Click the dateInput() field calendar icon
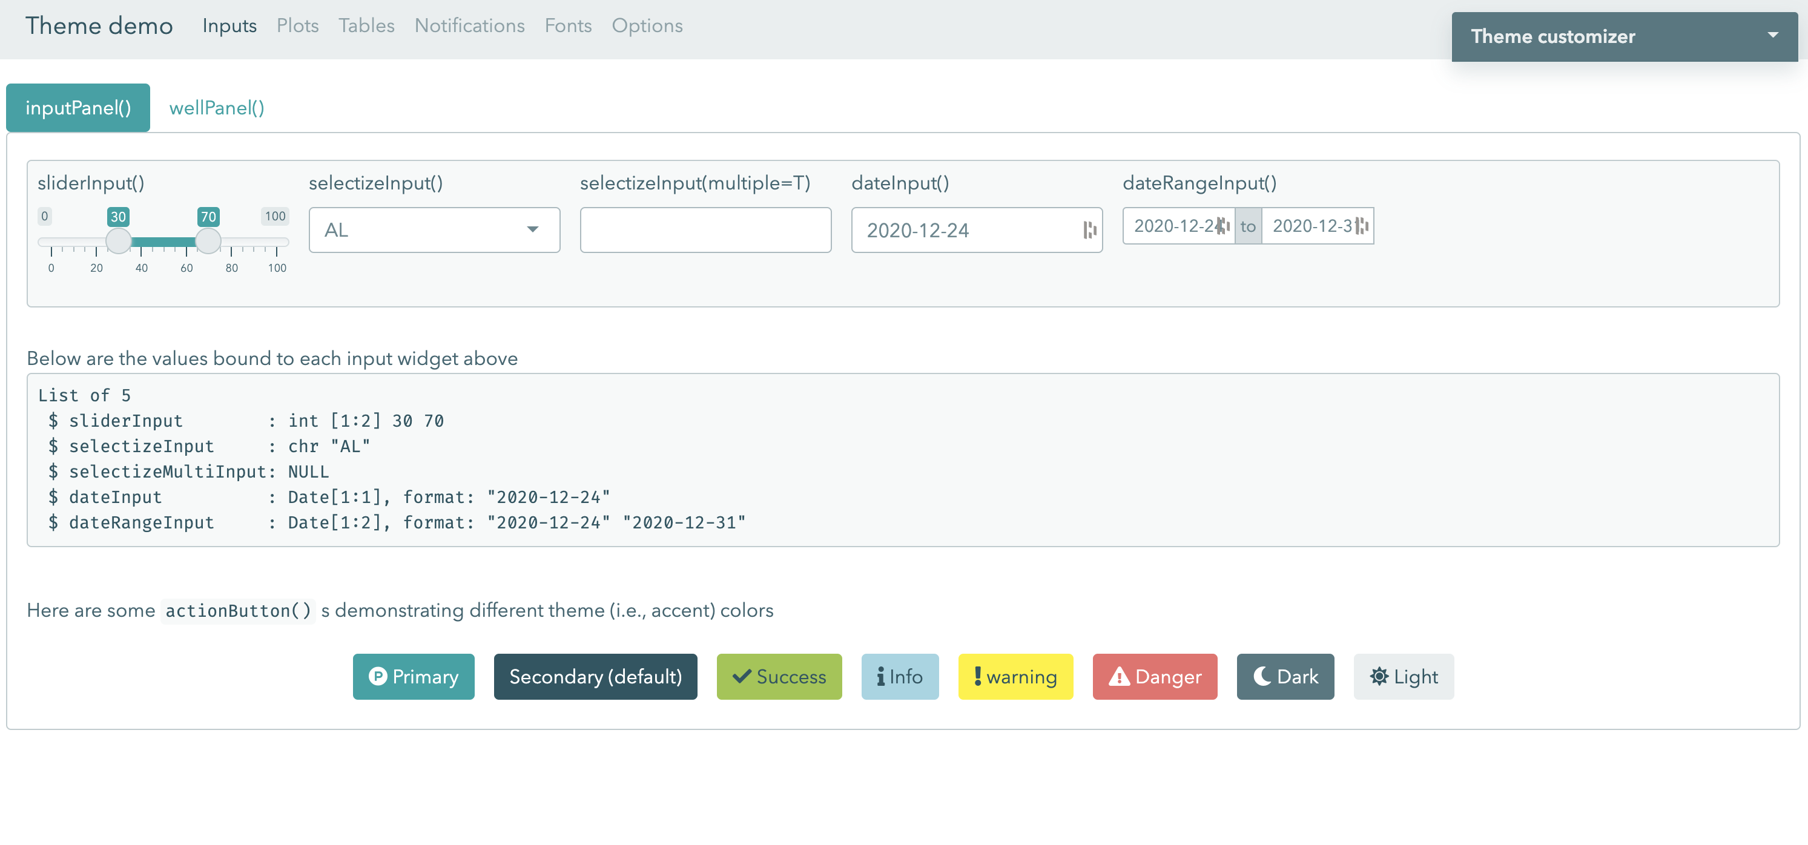The width and height of the screenshot is (1808, 845). coord(1089,229)
